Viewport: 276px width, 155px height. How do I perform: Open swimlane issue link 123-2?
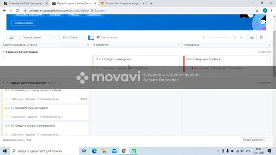pos(52,83)
